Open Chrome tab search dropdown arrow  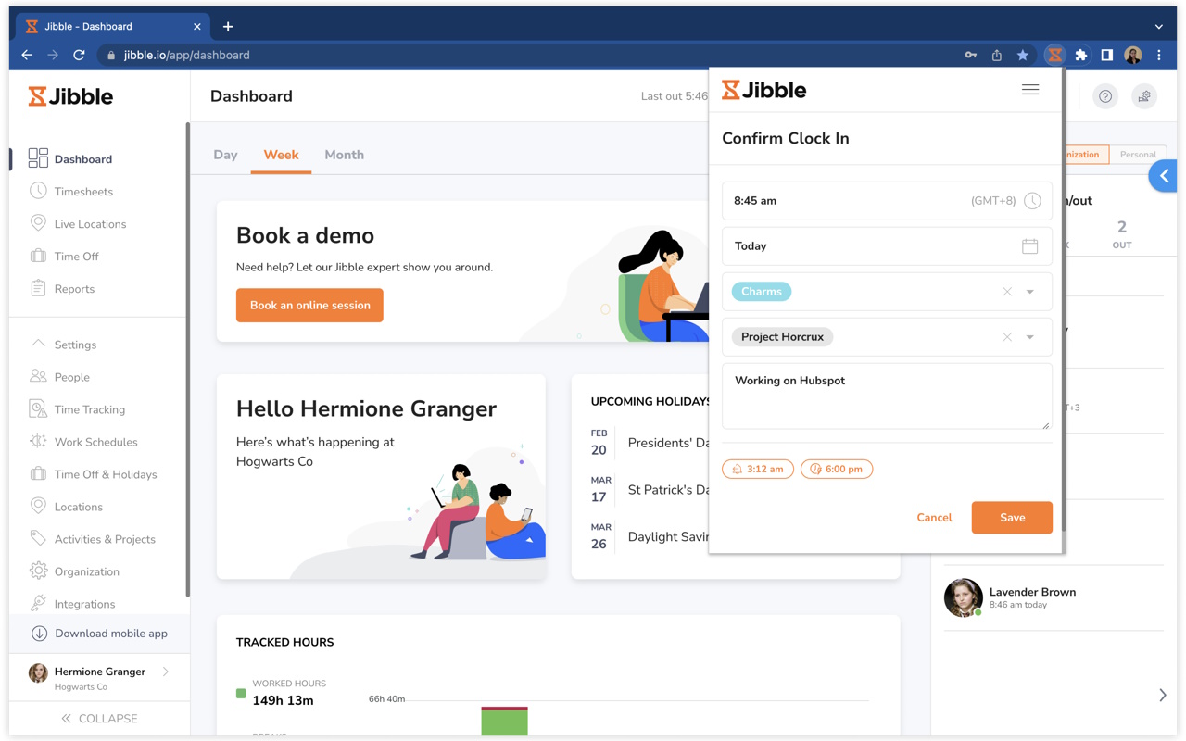point(1158,27)
